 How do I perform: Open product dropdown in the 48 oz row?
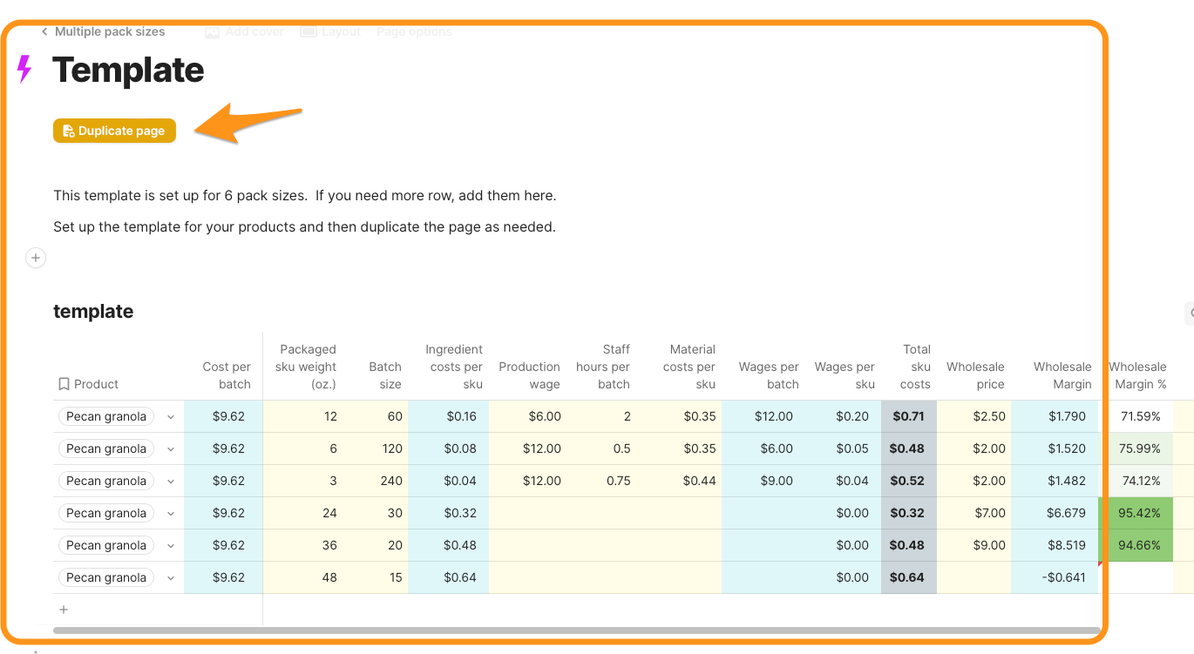coord(171,578)
